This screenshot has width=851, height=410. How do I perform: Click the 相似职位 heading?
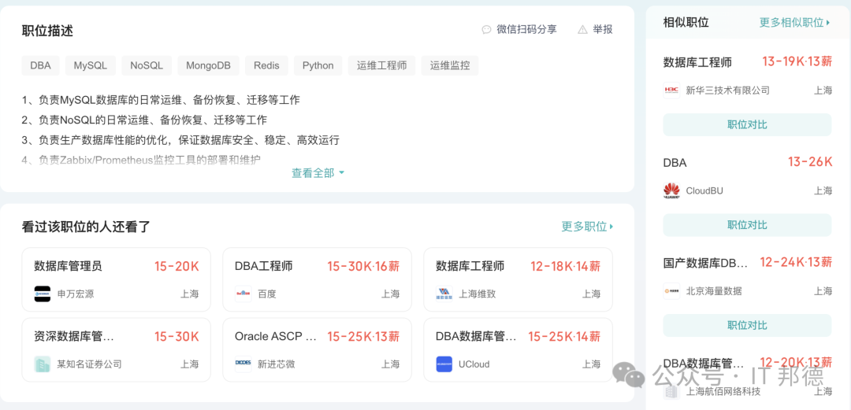pos(686,22)
